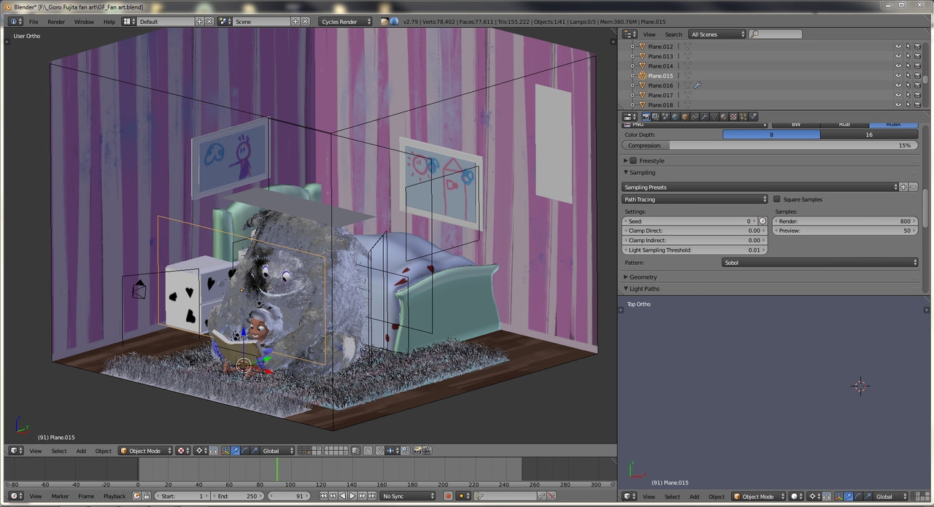The height and width of the screenshot is (507, 934).
Task: Add a sampling preset with plus button
Action: click(903, 187)
